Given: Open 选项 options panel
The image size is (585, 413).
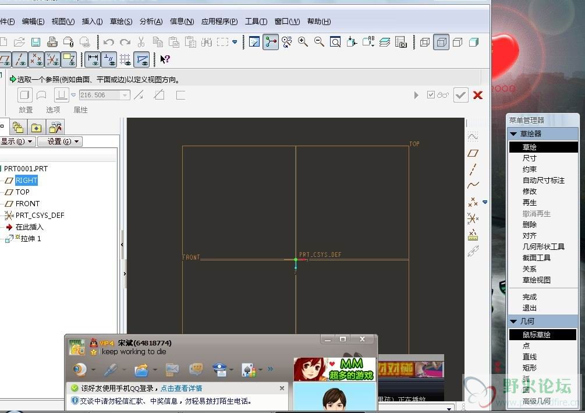Looking at the screenshot, I should coord(53,110).
